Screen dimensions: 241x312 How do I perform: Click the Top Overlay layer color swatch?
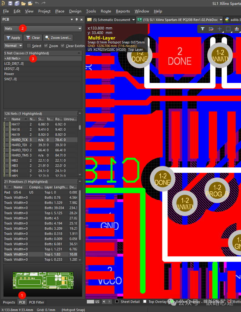[x=145, y=301]
